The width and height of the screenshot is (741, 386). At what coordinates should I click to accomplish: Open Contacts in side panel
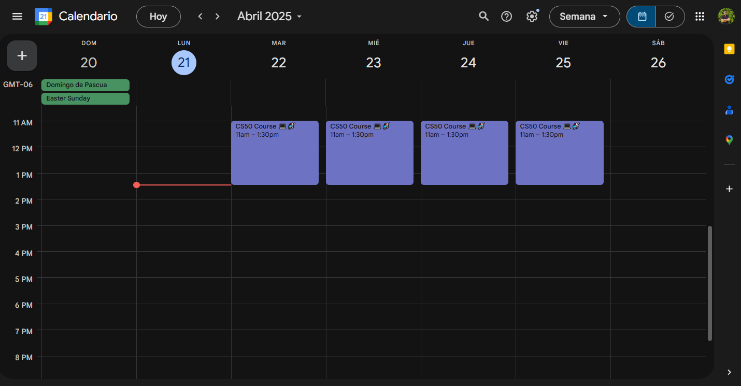click(729, 110)
